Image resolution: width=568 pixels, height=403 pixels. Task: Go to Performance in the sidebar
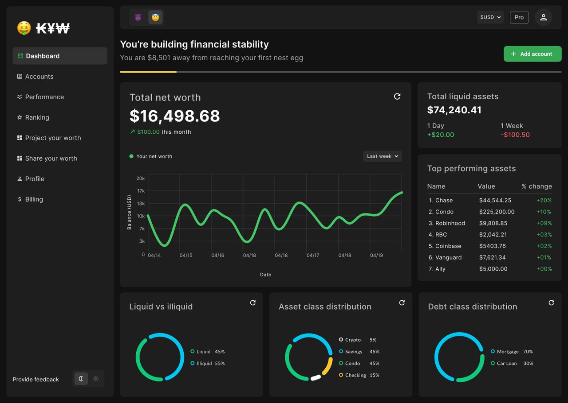click(44, 97)
